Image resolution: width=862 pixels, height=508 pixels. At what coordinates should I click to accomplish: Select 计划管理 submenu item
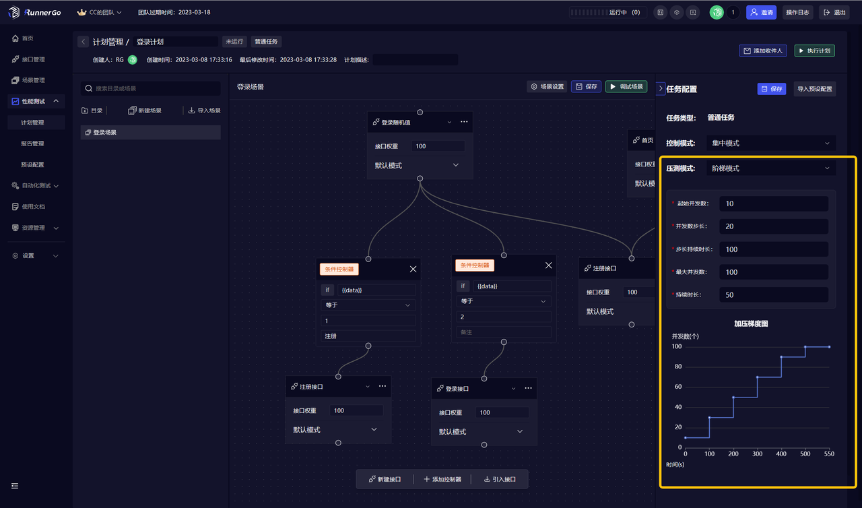35,123
